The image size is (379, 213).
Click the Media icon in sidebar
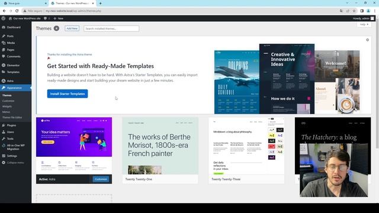pyautogui.click(x=4, y=43)
